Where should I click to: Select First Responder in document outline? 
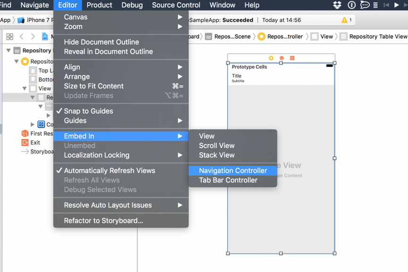(x=37, y=134)
